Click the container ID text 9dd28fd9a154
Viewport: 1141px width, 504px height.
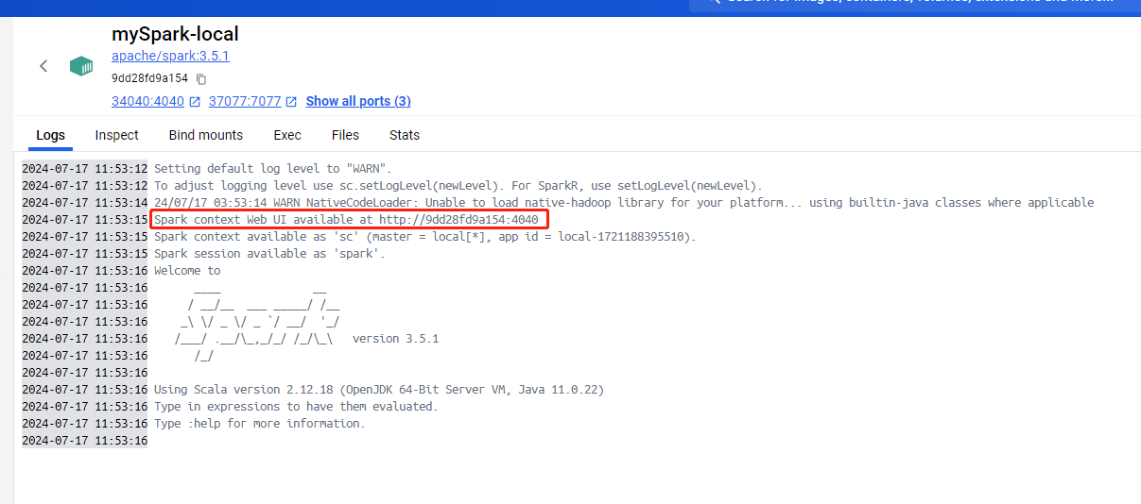click(x=149, y=78)
